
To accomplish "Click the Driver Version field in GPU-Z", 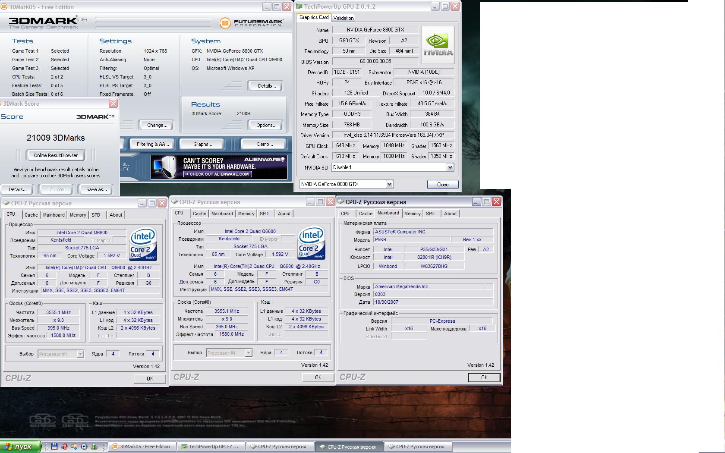I will pos(393,135).
